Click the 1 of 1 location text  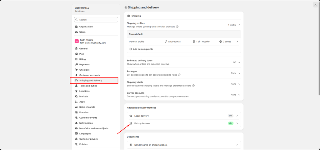click(203, 41)
